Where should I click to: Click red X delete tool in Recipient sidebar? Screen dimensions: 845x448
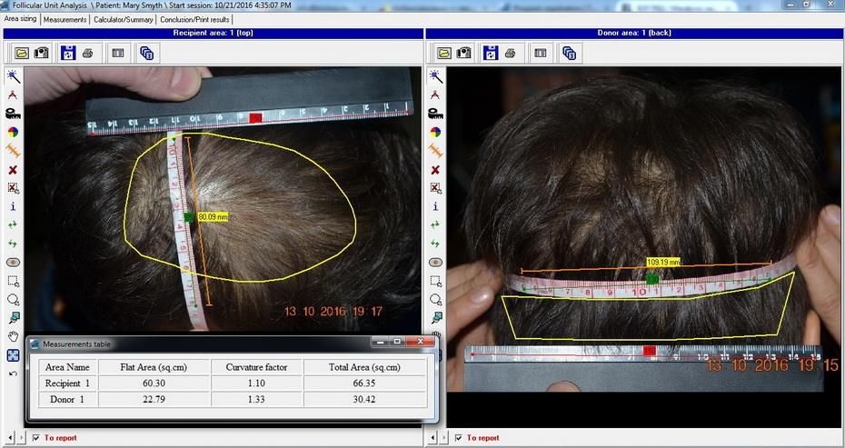pos(13,169)
